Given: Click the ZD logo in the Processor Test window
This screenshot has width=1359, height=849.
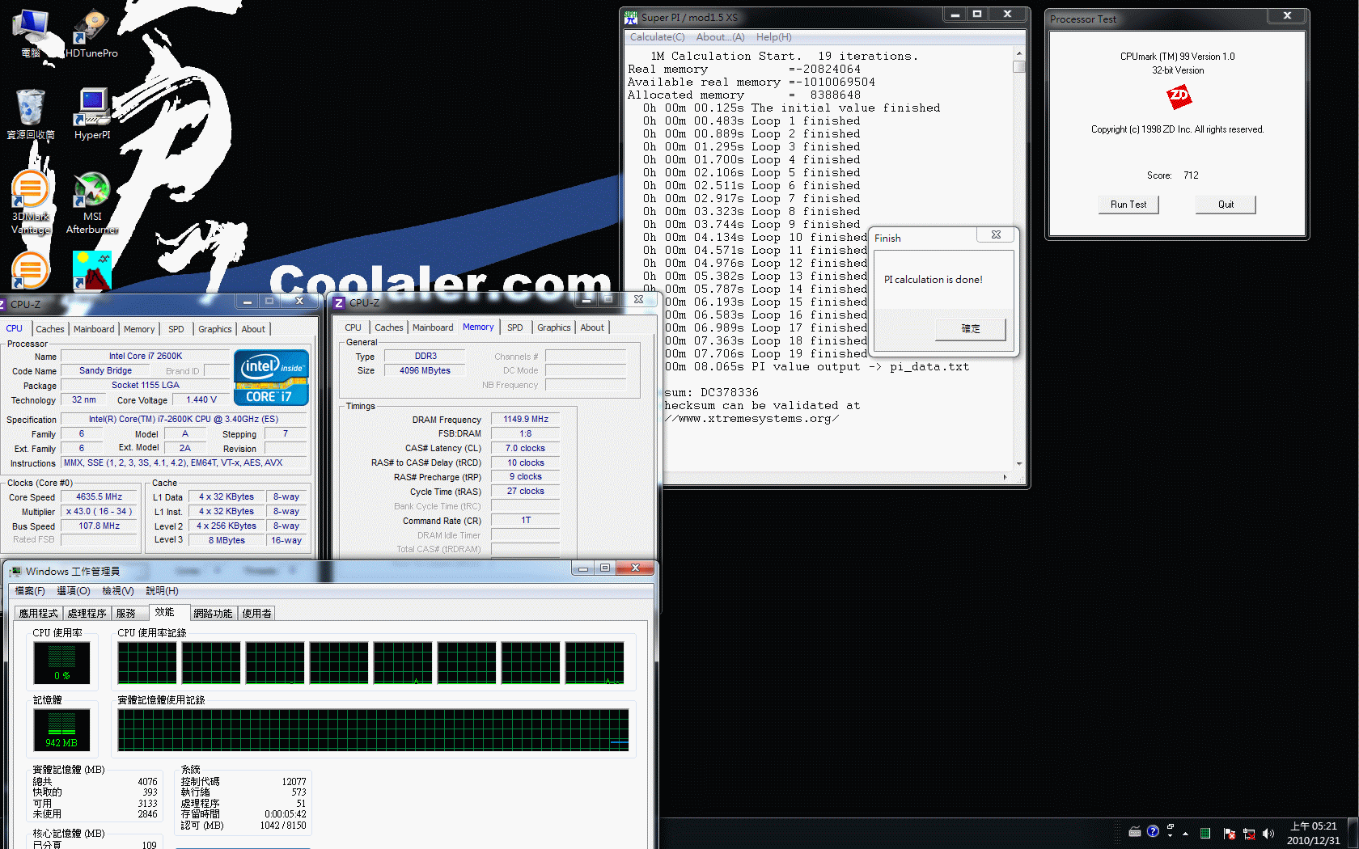Looking at the screenshot, I should [1179, 98].
